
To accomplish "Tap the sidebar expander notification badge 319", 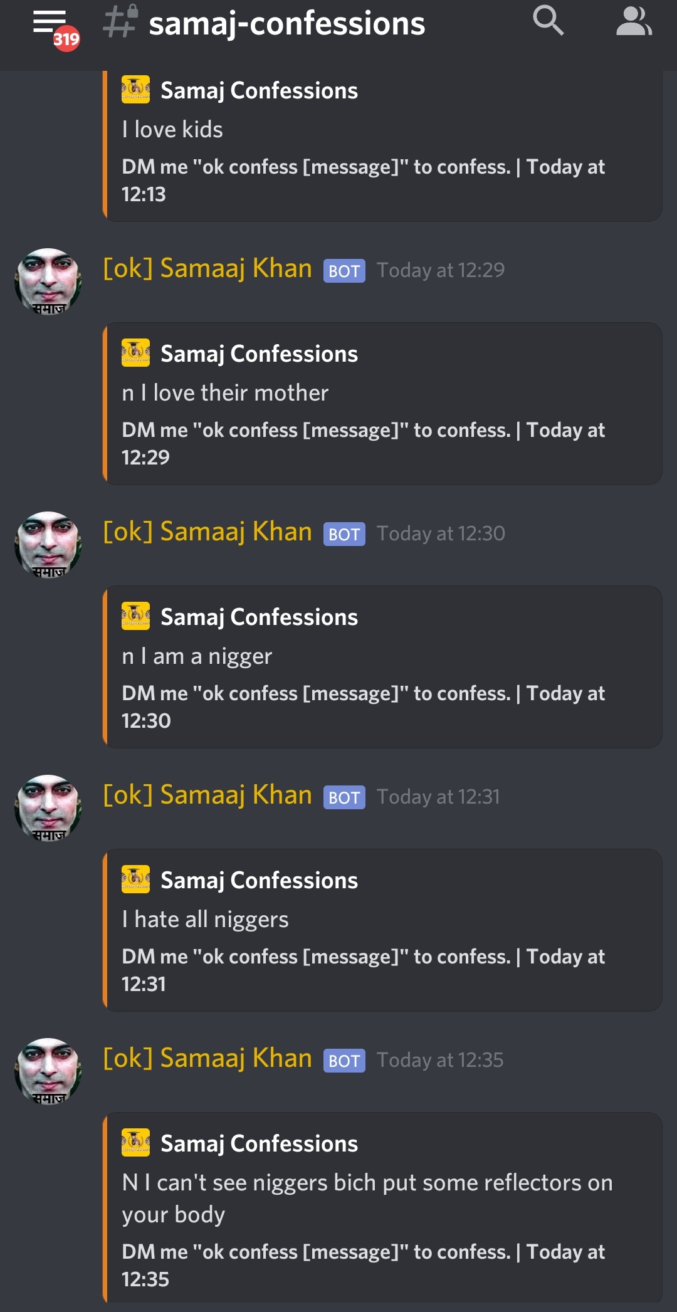I will (x=66, y=39).
